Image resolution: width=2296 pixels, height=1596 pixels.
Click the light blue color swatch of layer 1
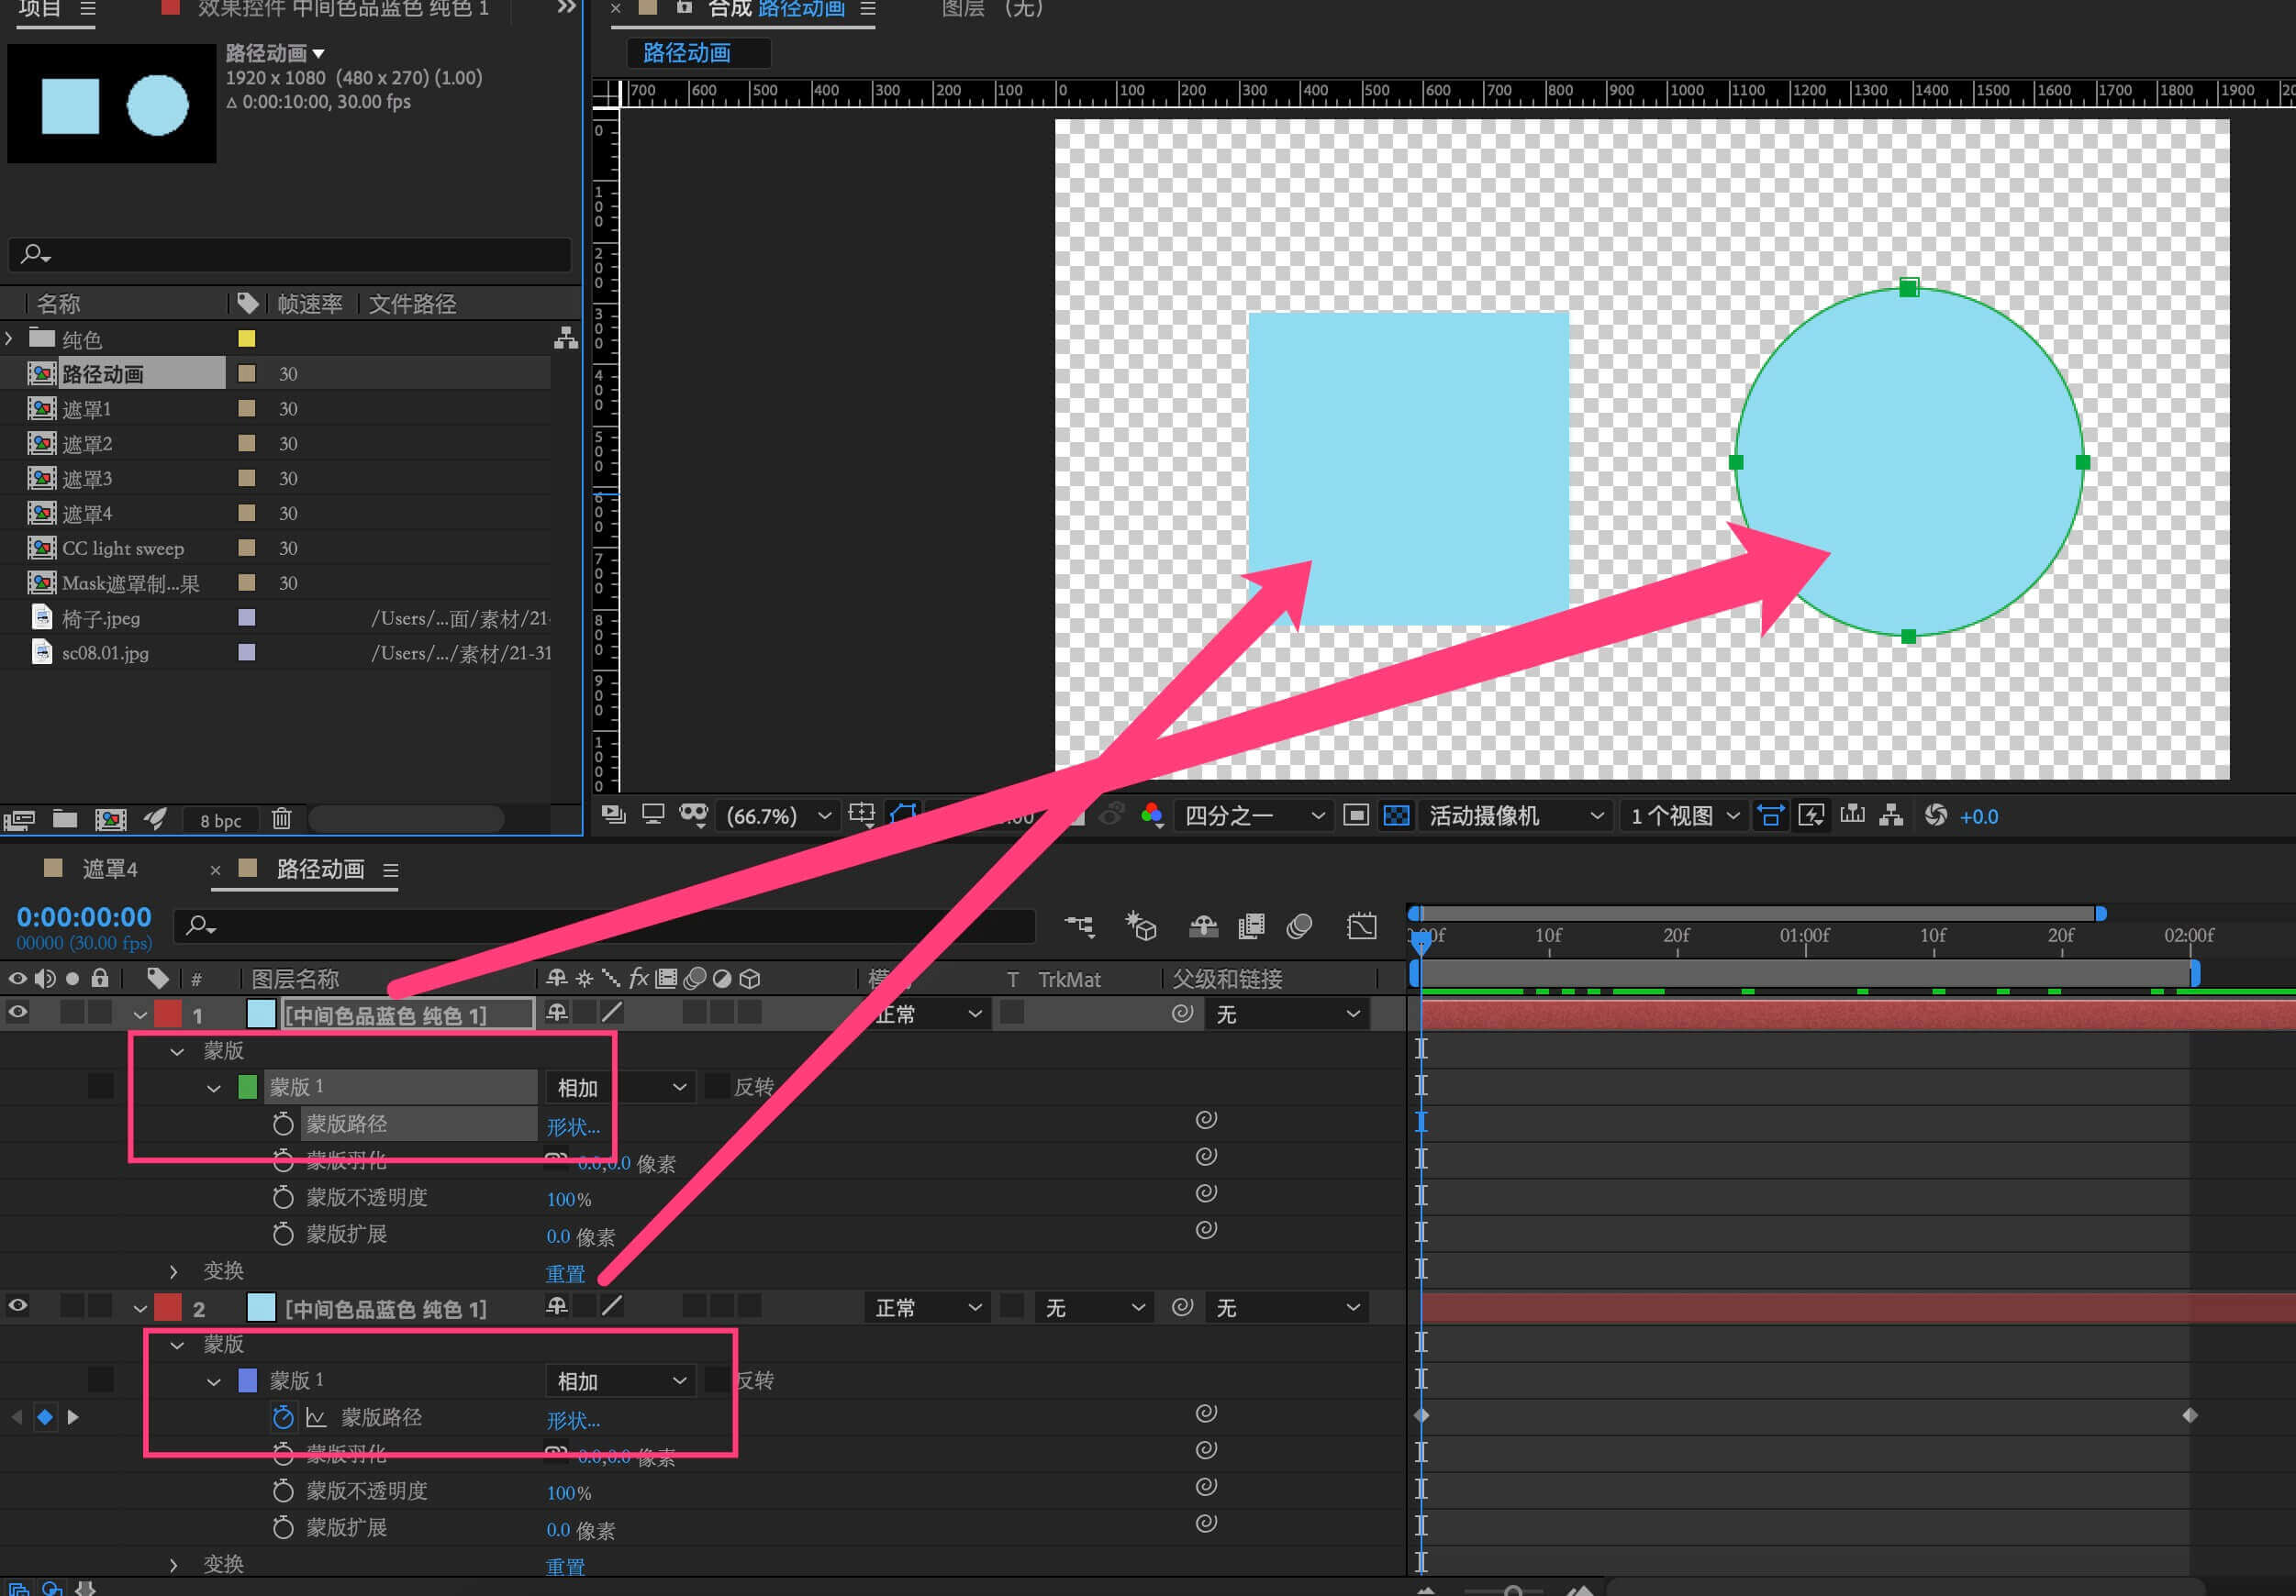[261, 1014]
